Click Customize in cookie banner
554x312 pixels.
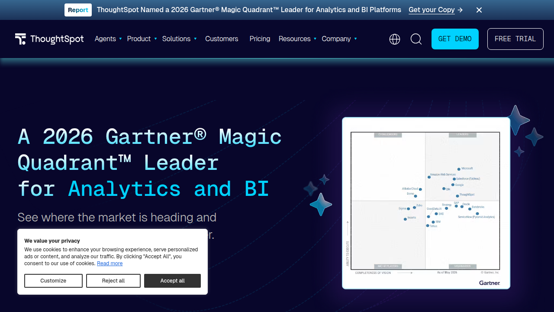tap(53, 281)
